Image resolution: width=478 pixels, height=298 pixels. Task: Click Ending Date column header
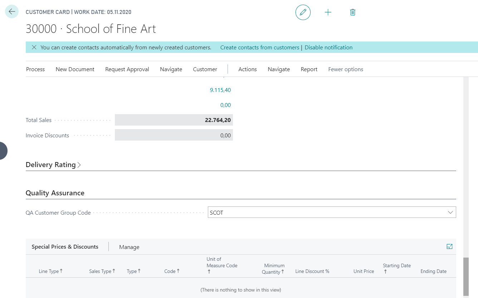point(433,271)
